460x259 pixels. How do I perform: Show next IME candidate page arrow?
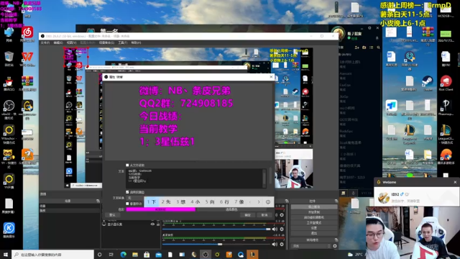[259, 201]
